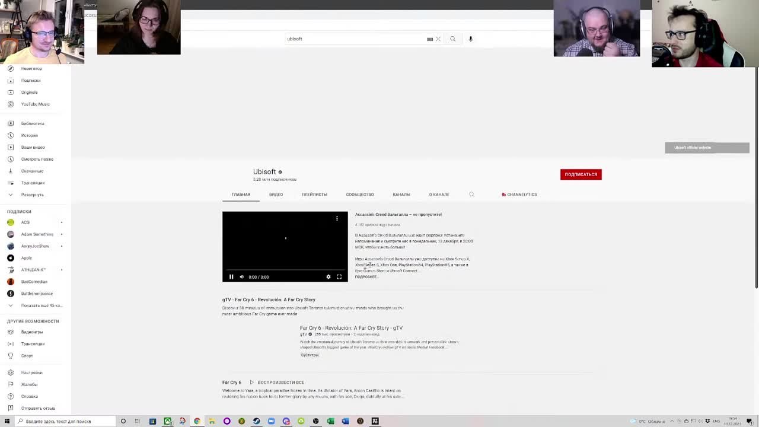Viewport: 759px width, 427px height.
Task: Open Настройки in the sidebar
Action: click(x=32, y=372)
